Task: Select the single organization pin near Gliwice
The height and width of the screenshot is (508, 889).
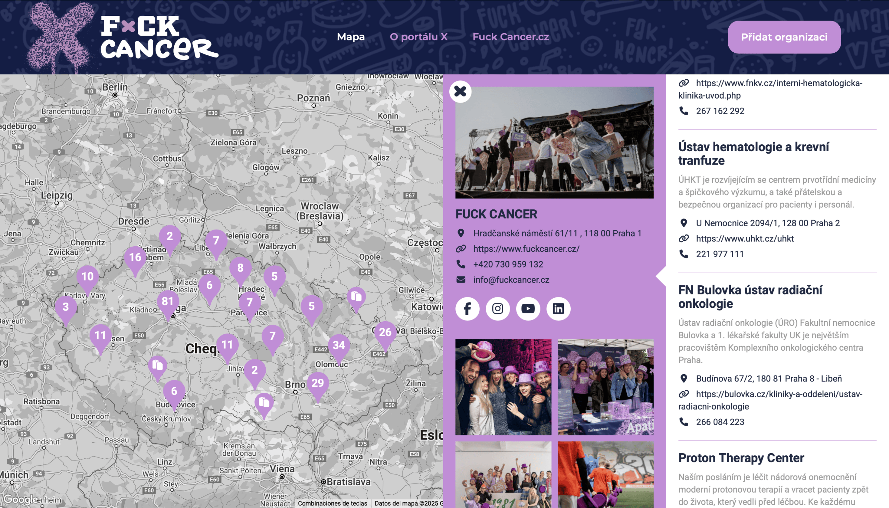Action: click(x=356, y=297)
